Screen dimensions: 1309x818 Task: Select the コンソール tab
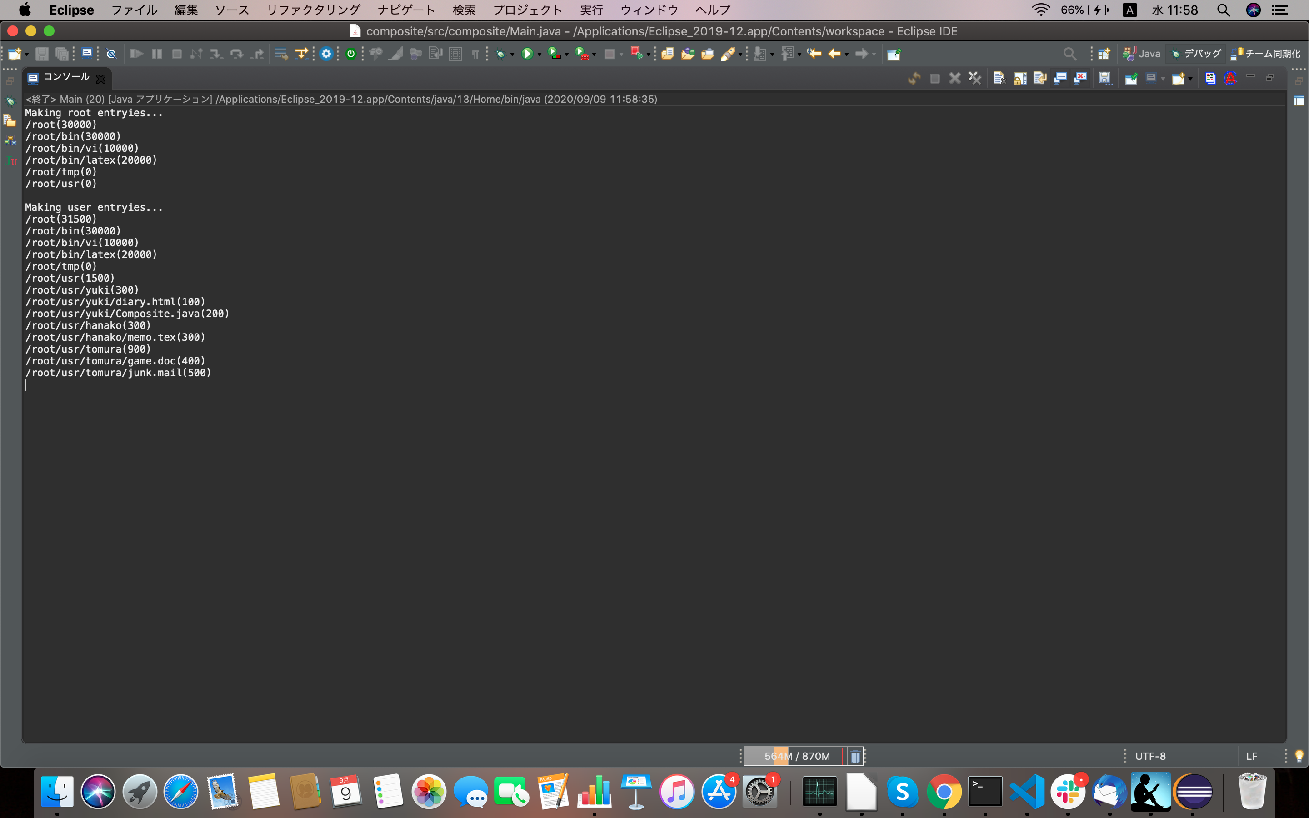[65, 77]
